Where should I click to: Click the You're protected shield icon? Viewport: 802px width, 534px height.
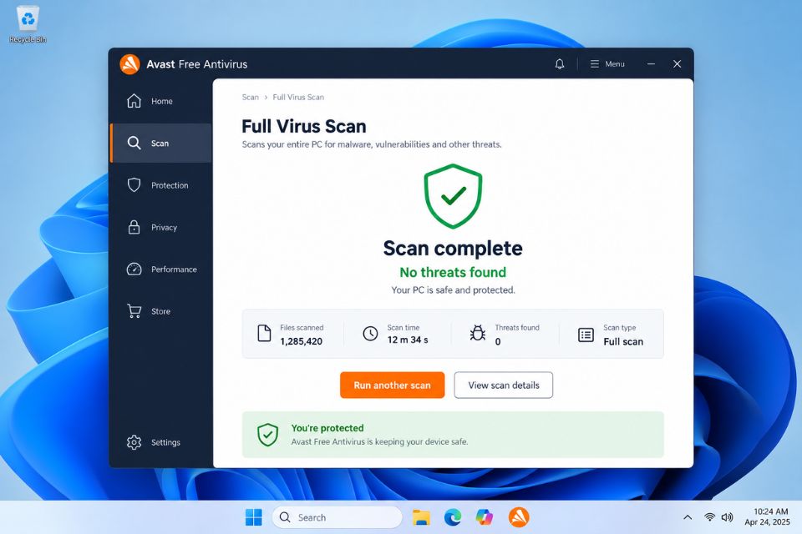[267, 435]
